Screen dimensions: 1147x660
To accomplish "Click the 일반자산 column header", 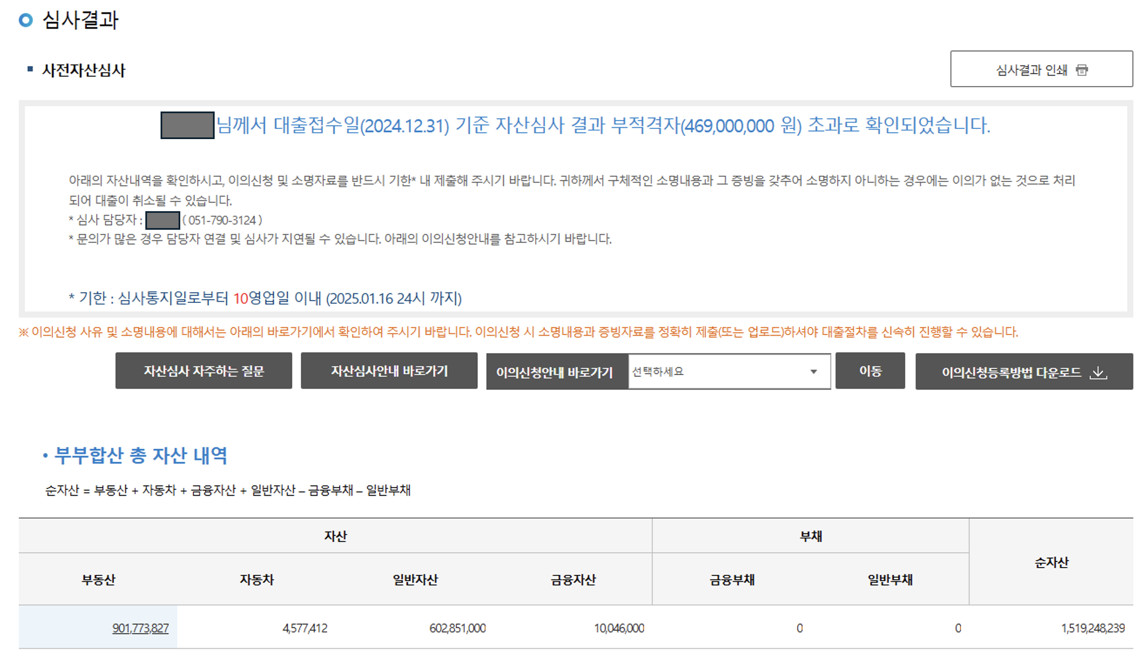I will pyautogui.click(x=415, y=579).
